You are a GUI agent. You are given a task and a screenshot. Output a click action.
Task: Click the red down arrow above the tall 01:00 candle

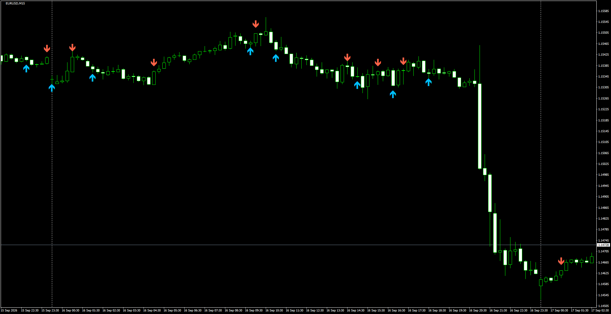click(x=72, y=48)
